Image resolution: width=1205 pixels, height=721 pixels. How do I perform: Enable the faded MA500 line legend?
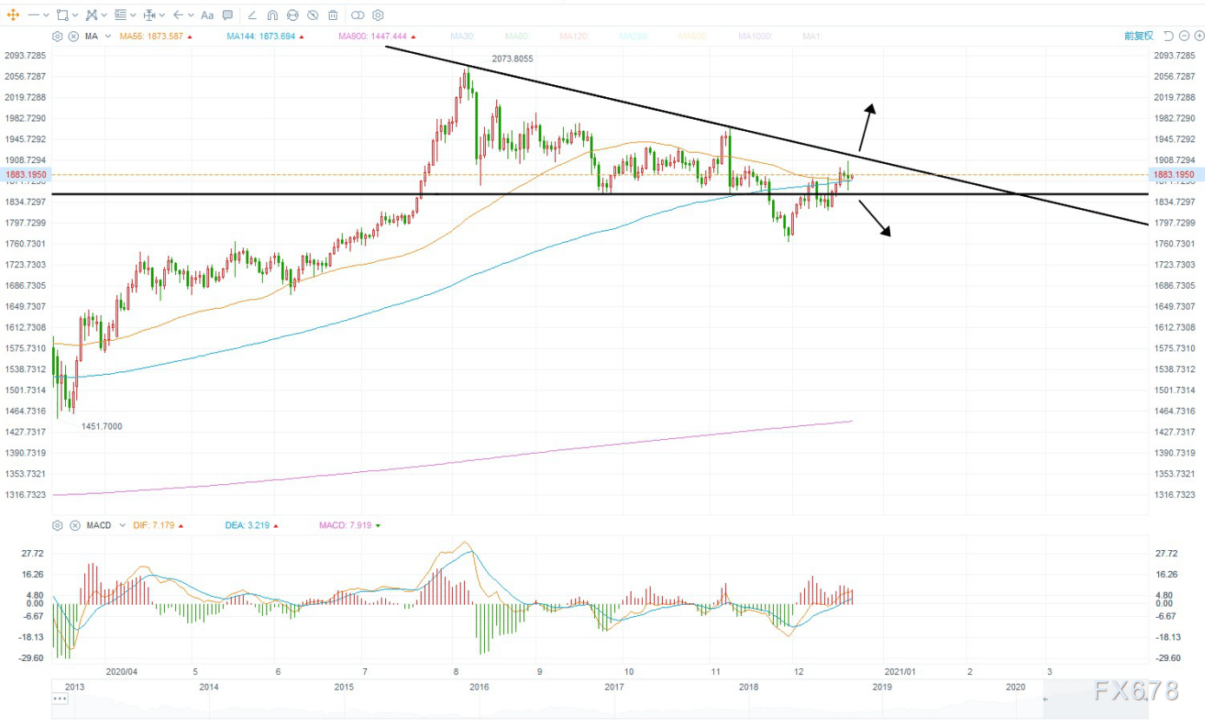click(x=694, y=36)
